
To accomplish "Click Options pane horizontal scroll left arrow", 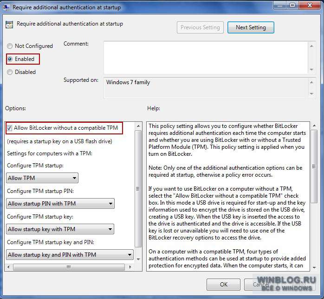I will point(8,267).
